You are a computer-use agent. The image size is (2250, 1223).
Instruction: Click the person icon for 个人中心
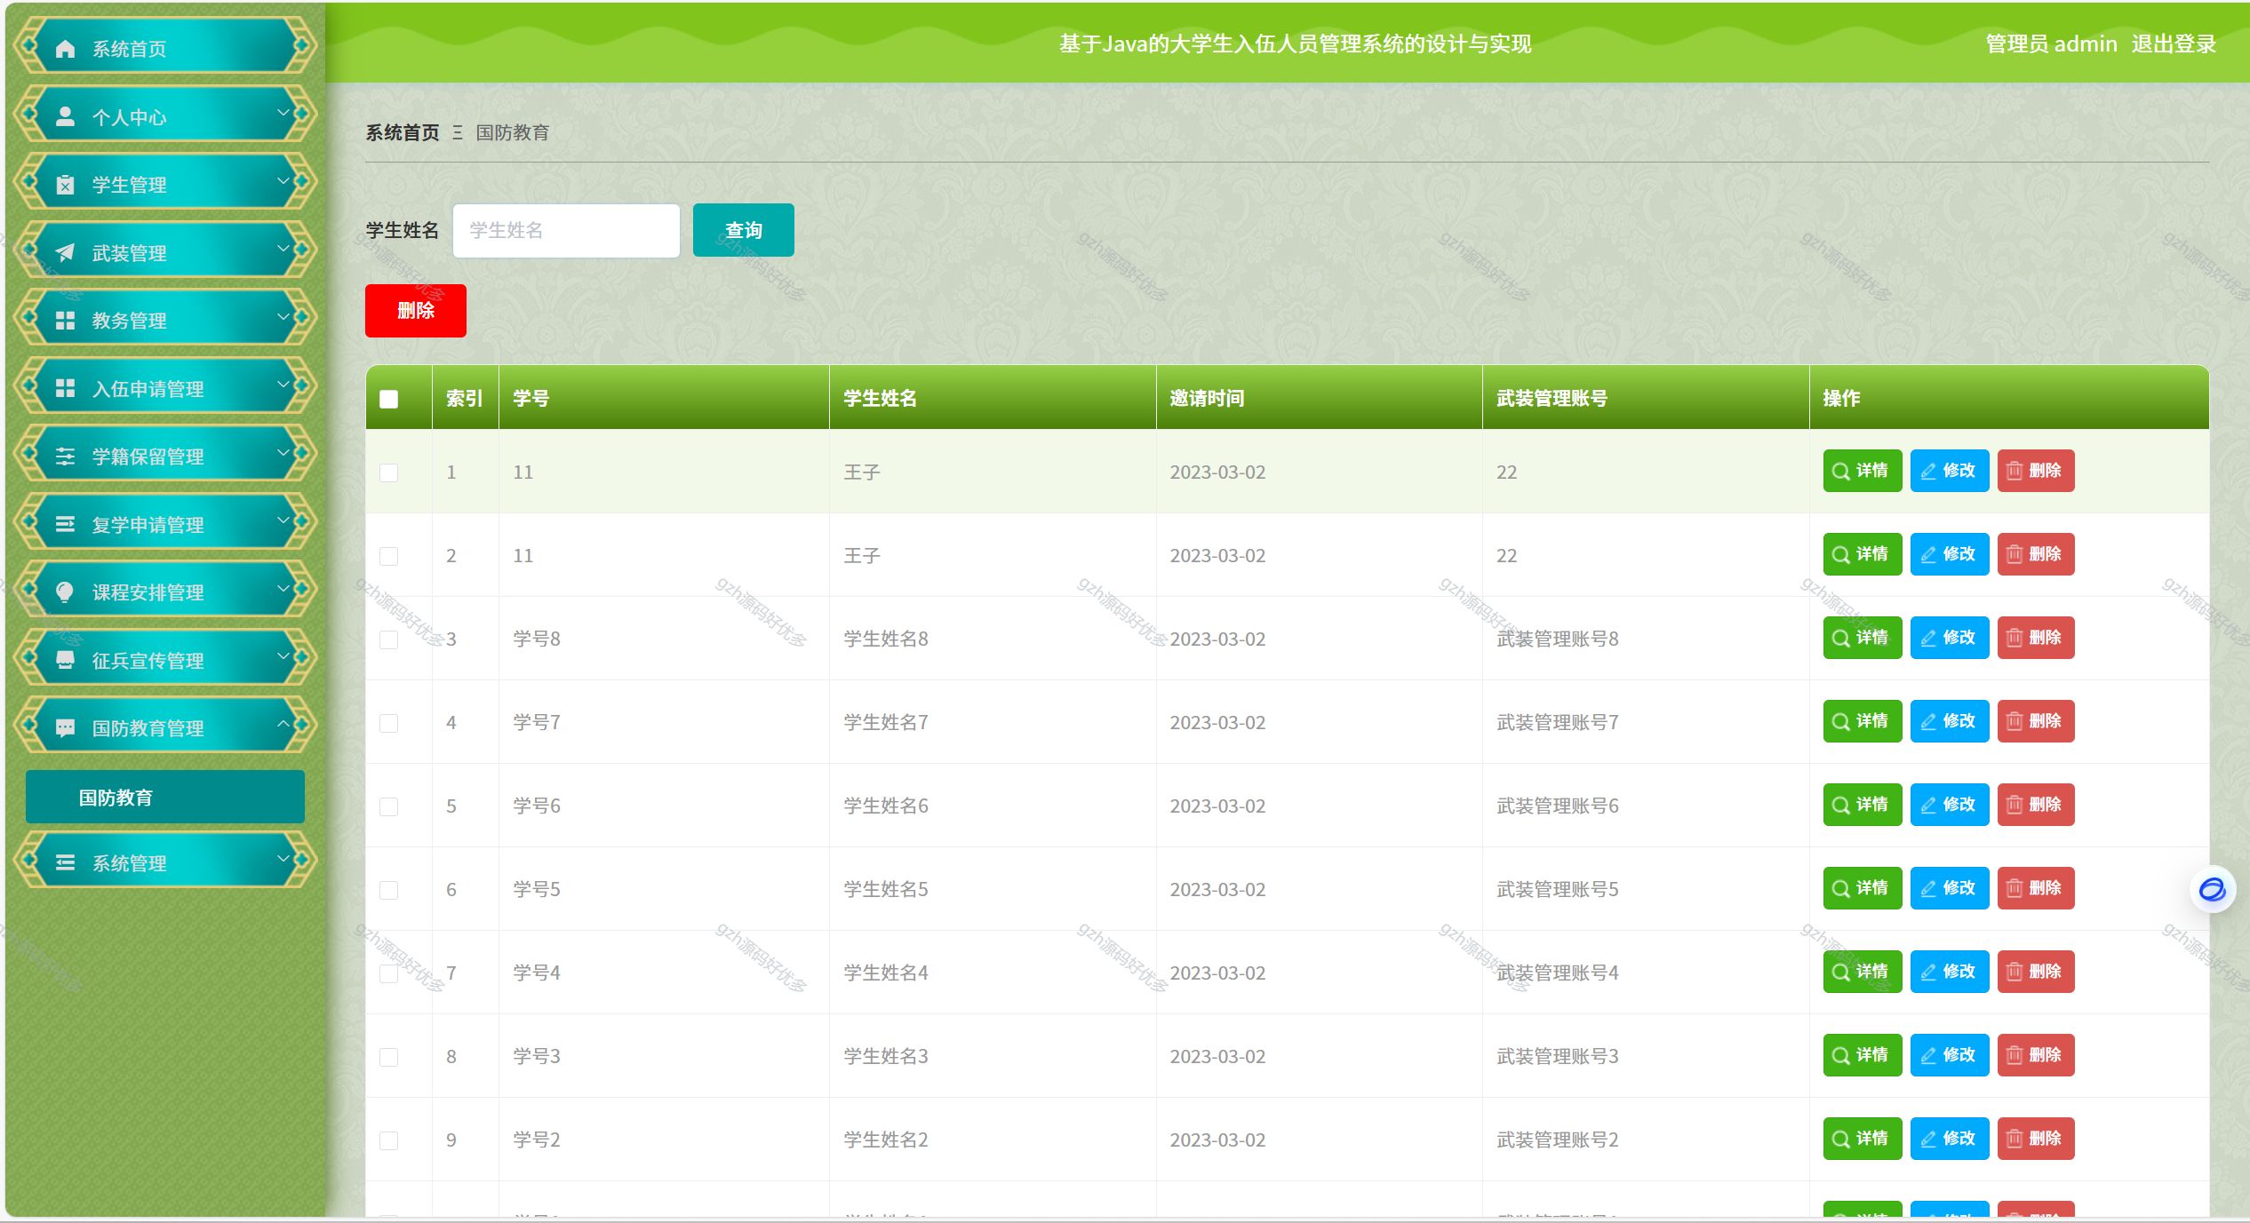tap(65, 116)
